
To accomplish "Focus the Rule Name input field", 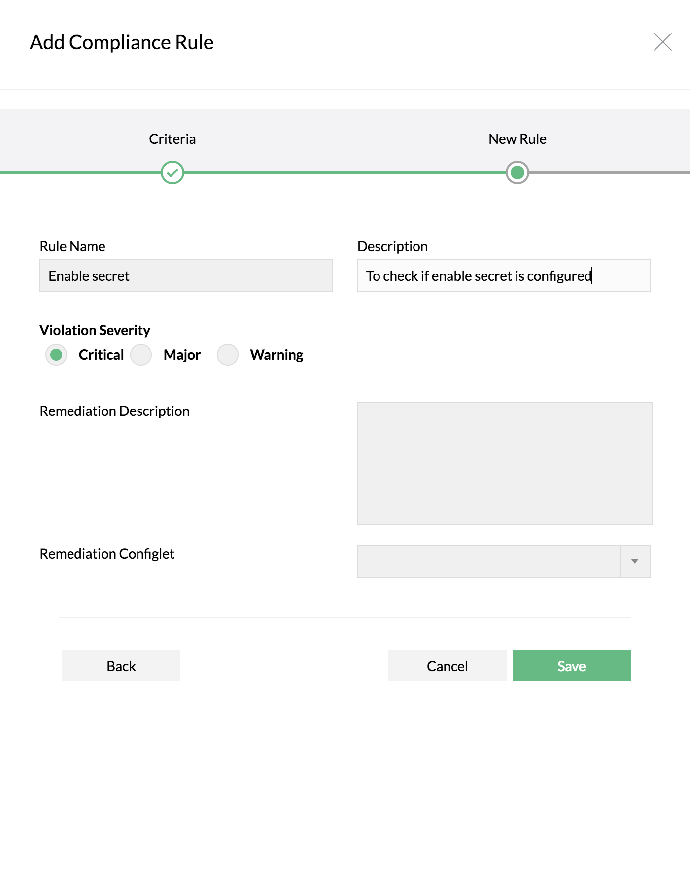I will pos(186,276).
